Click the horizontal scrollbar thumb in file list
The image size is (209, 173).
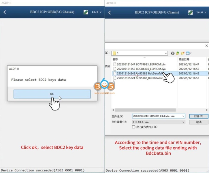(x=145, y=110)
